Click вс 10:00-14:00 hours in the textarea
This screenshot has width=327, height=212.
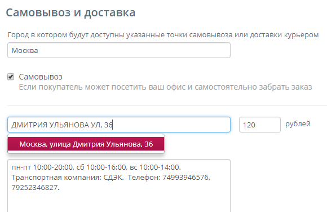tap(156, 167)
